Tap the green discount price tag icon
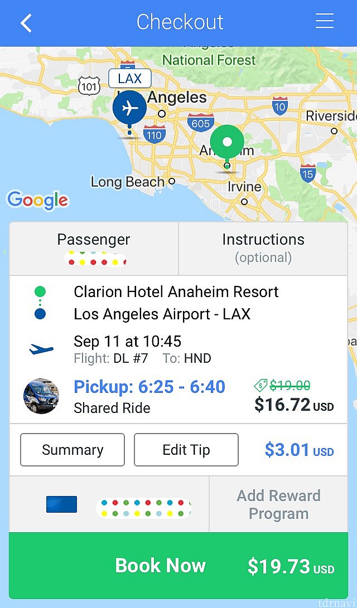The width and height of the screenshot is (357, 608). (260, 385)
